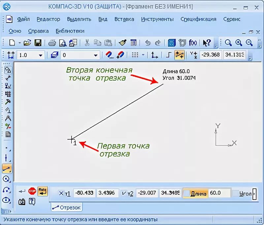Toggle orthogonal drawing mode icon

[169, 55]
